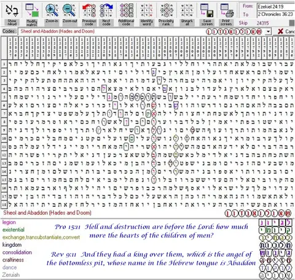Select the 'craftiness' legend term

(x=13, y=260)
